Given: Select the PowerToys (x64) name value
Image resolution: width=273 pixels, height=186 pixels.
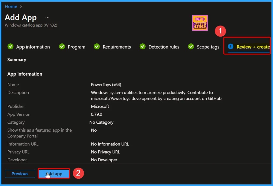Looking at the screenshot, I should 106,85.
